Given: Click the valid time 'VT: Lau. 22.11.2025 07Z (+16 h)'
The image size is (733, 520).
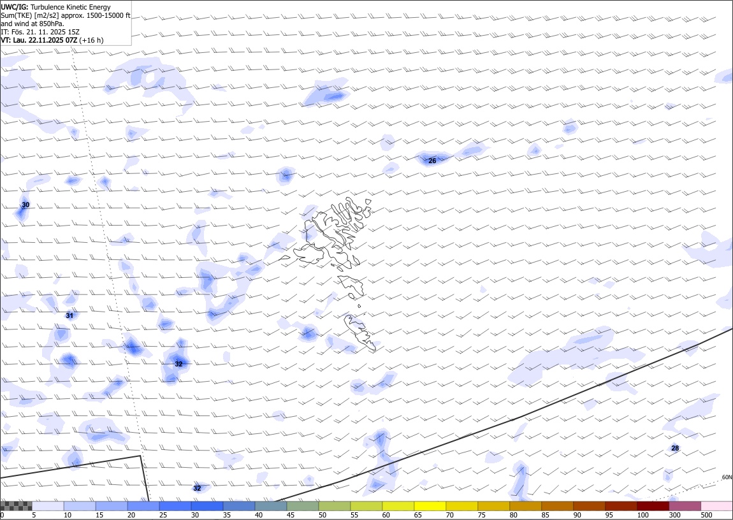Looking at the screenshot, I should coord(52,40).
